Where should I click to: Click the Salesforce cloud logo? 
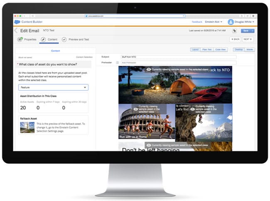click(x=17, y=22)
